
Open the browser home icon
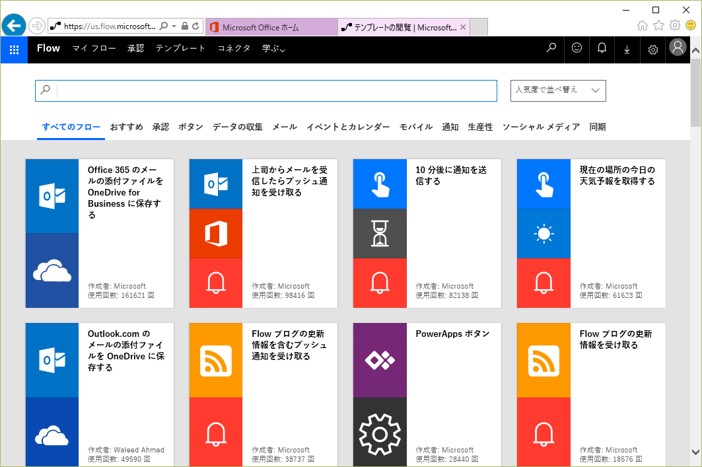642,26
